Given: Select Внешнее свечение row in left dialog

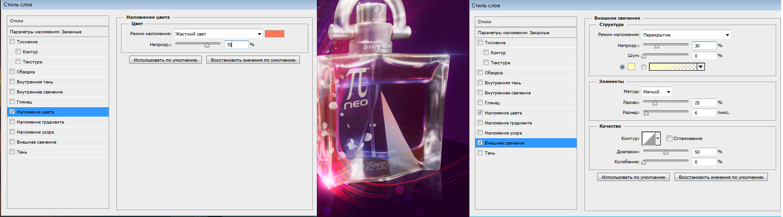Looking at the screenshot, I should point(58,142).
